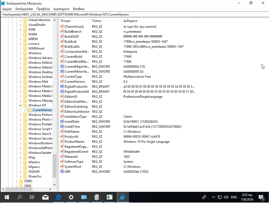This screenshot has height=203, width=269.
Task: Open the clock and date flyout
Action: (x=247, y=197)
